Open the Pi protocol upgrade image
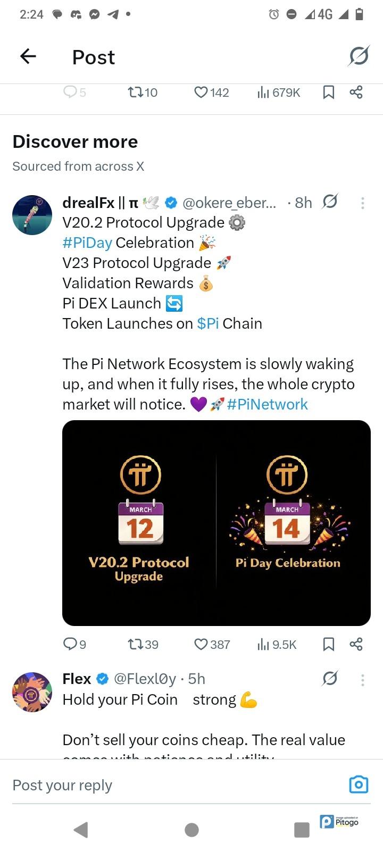This screenshot has height=851, width=383. 217,523
